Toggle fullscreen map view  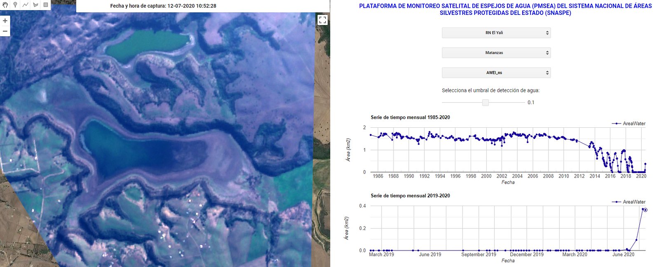[x=323, y=20]
